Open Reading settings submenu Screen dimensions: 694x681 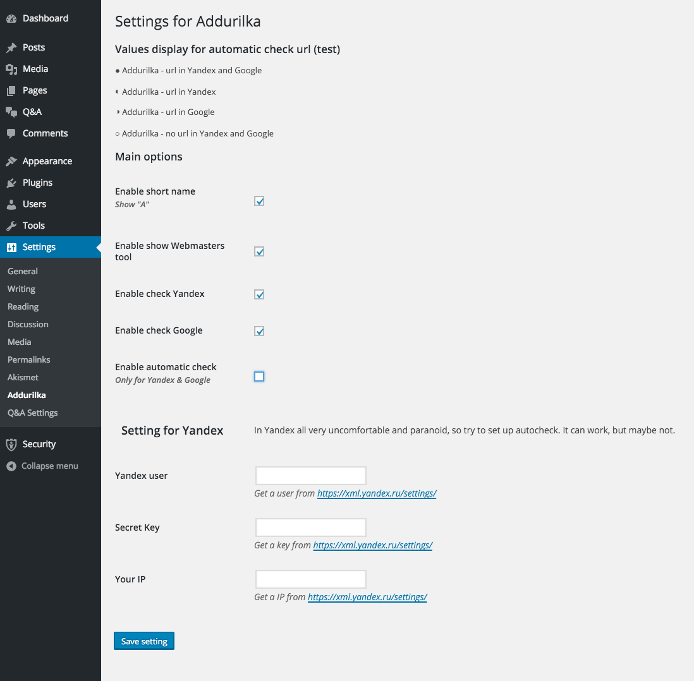coord(23,306)
